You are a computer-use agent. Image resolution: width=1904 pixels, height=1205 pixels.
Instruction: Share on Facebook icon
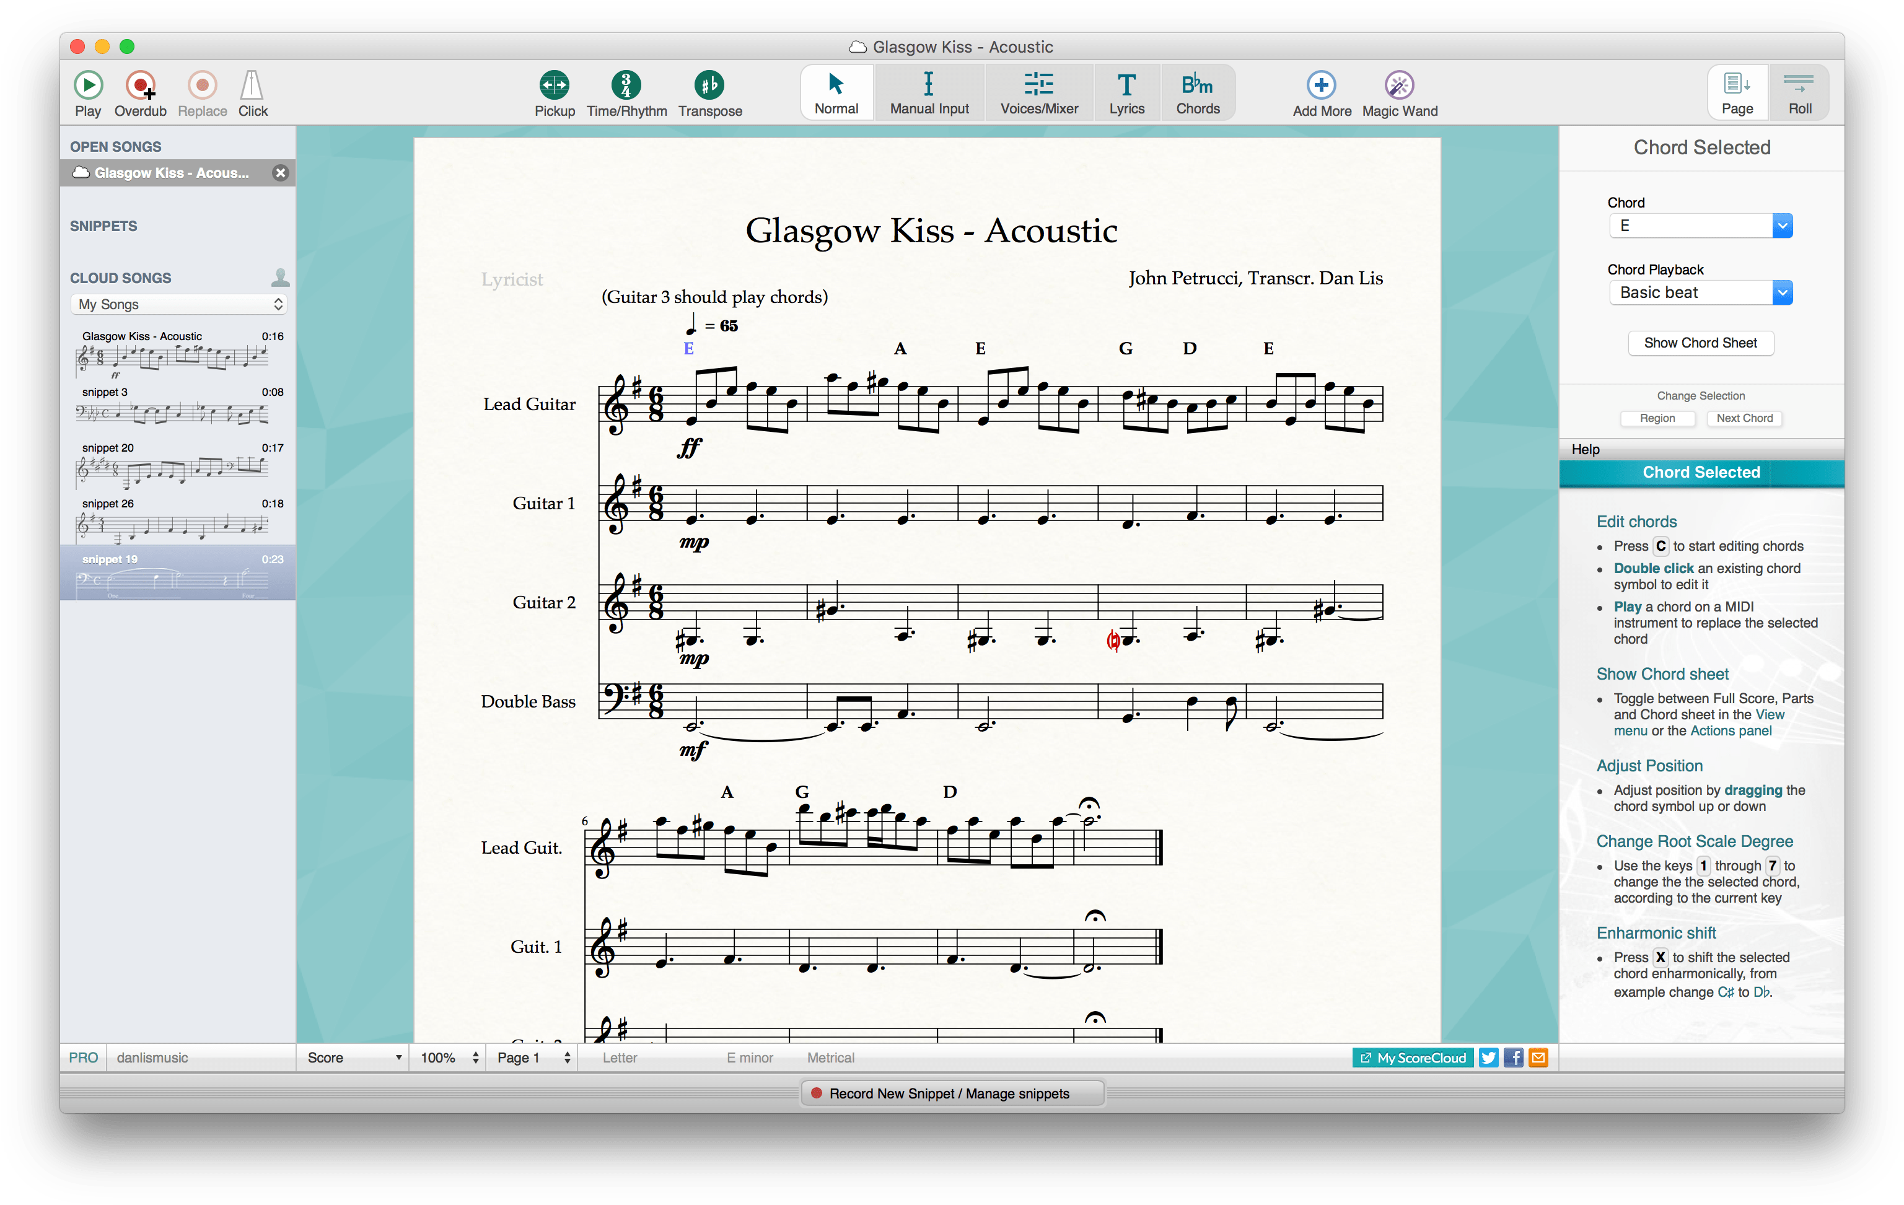1514,1058
